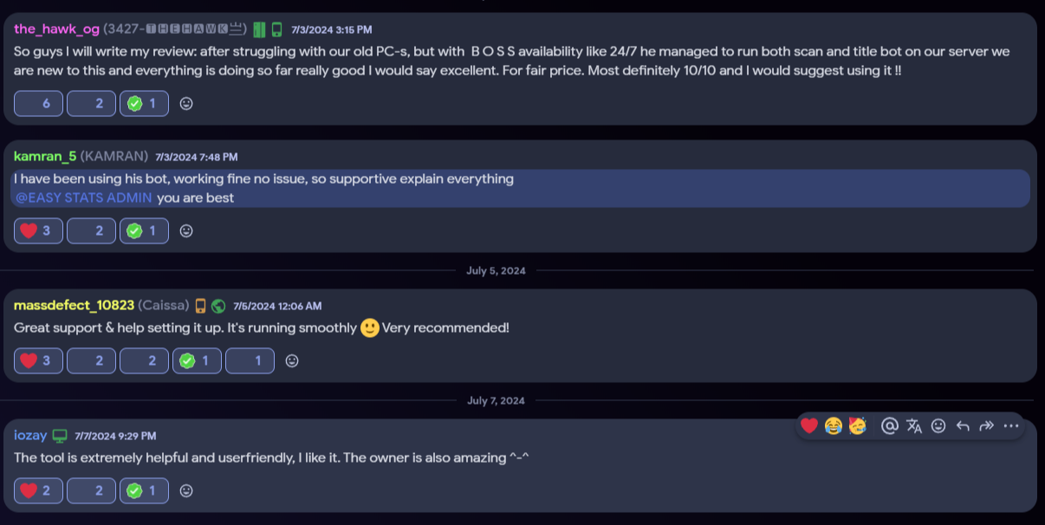Click the kamran_5 username
Screen dimensions: 1045x525
click(45, 157)
